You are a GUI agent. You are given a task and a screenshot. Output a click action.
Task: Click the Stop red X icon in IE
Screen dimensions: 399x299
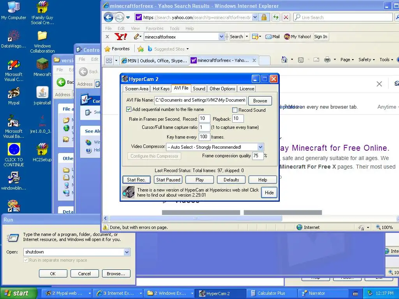tap(286, 17)
